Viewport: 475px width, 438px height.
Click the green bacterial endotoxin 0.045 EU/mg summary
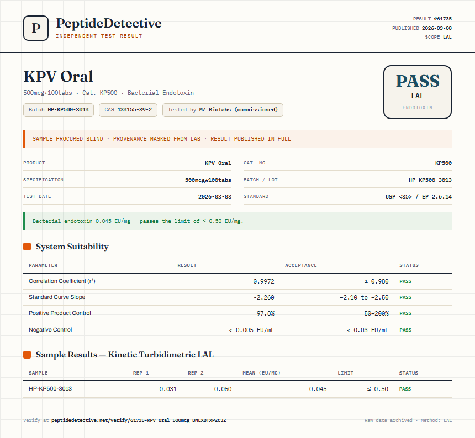(x=237, y=221)
